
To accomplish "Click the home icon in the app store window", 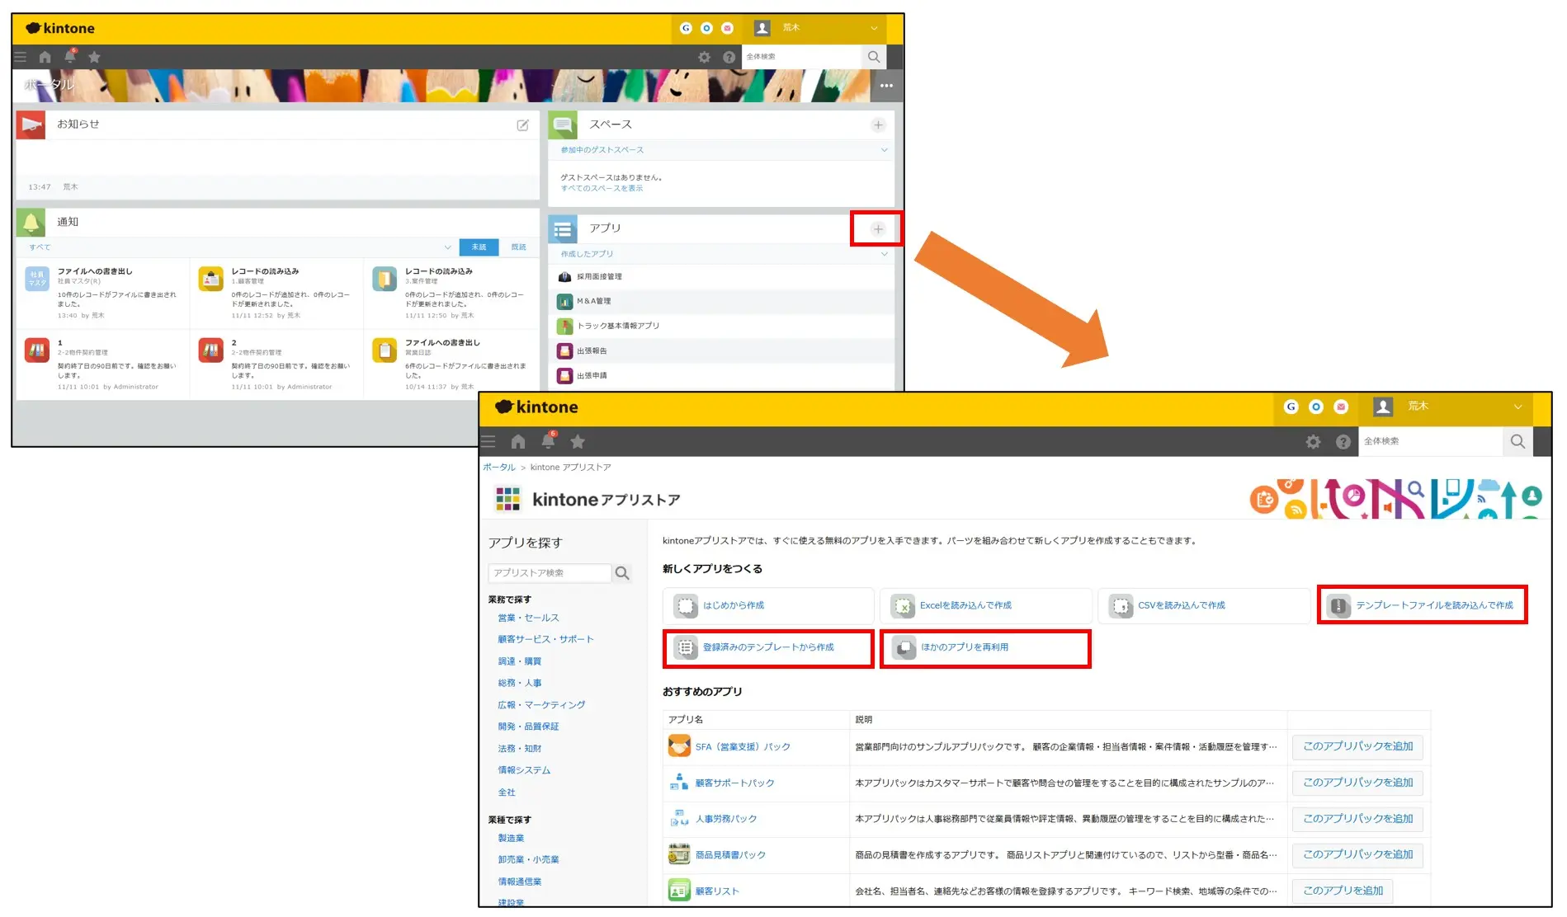I will (x=518, y=442).
